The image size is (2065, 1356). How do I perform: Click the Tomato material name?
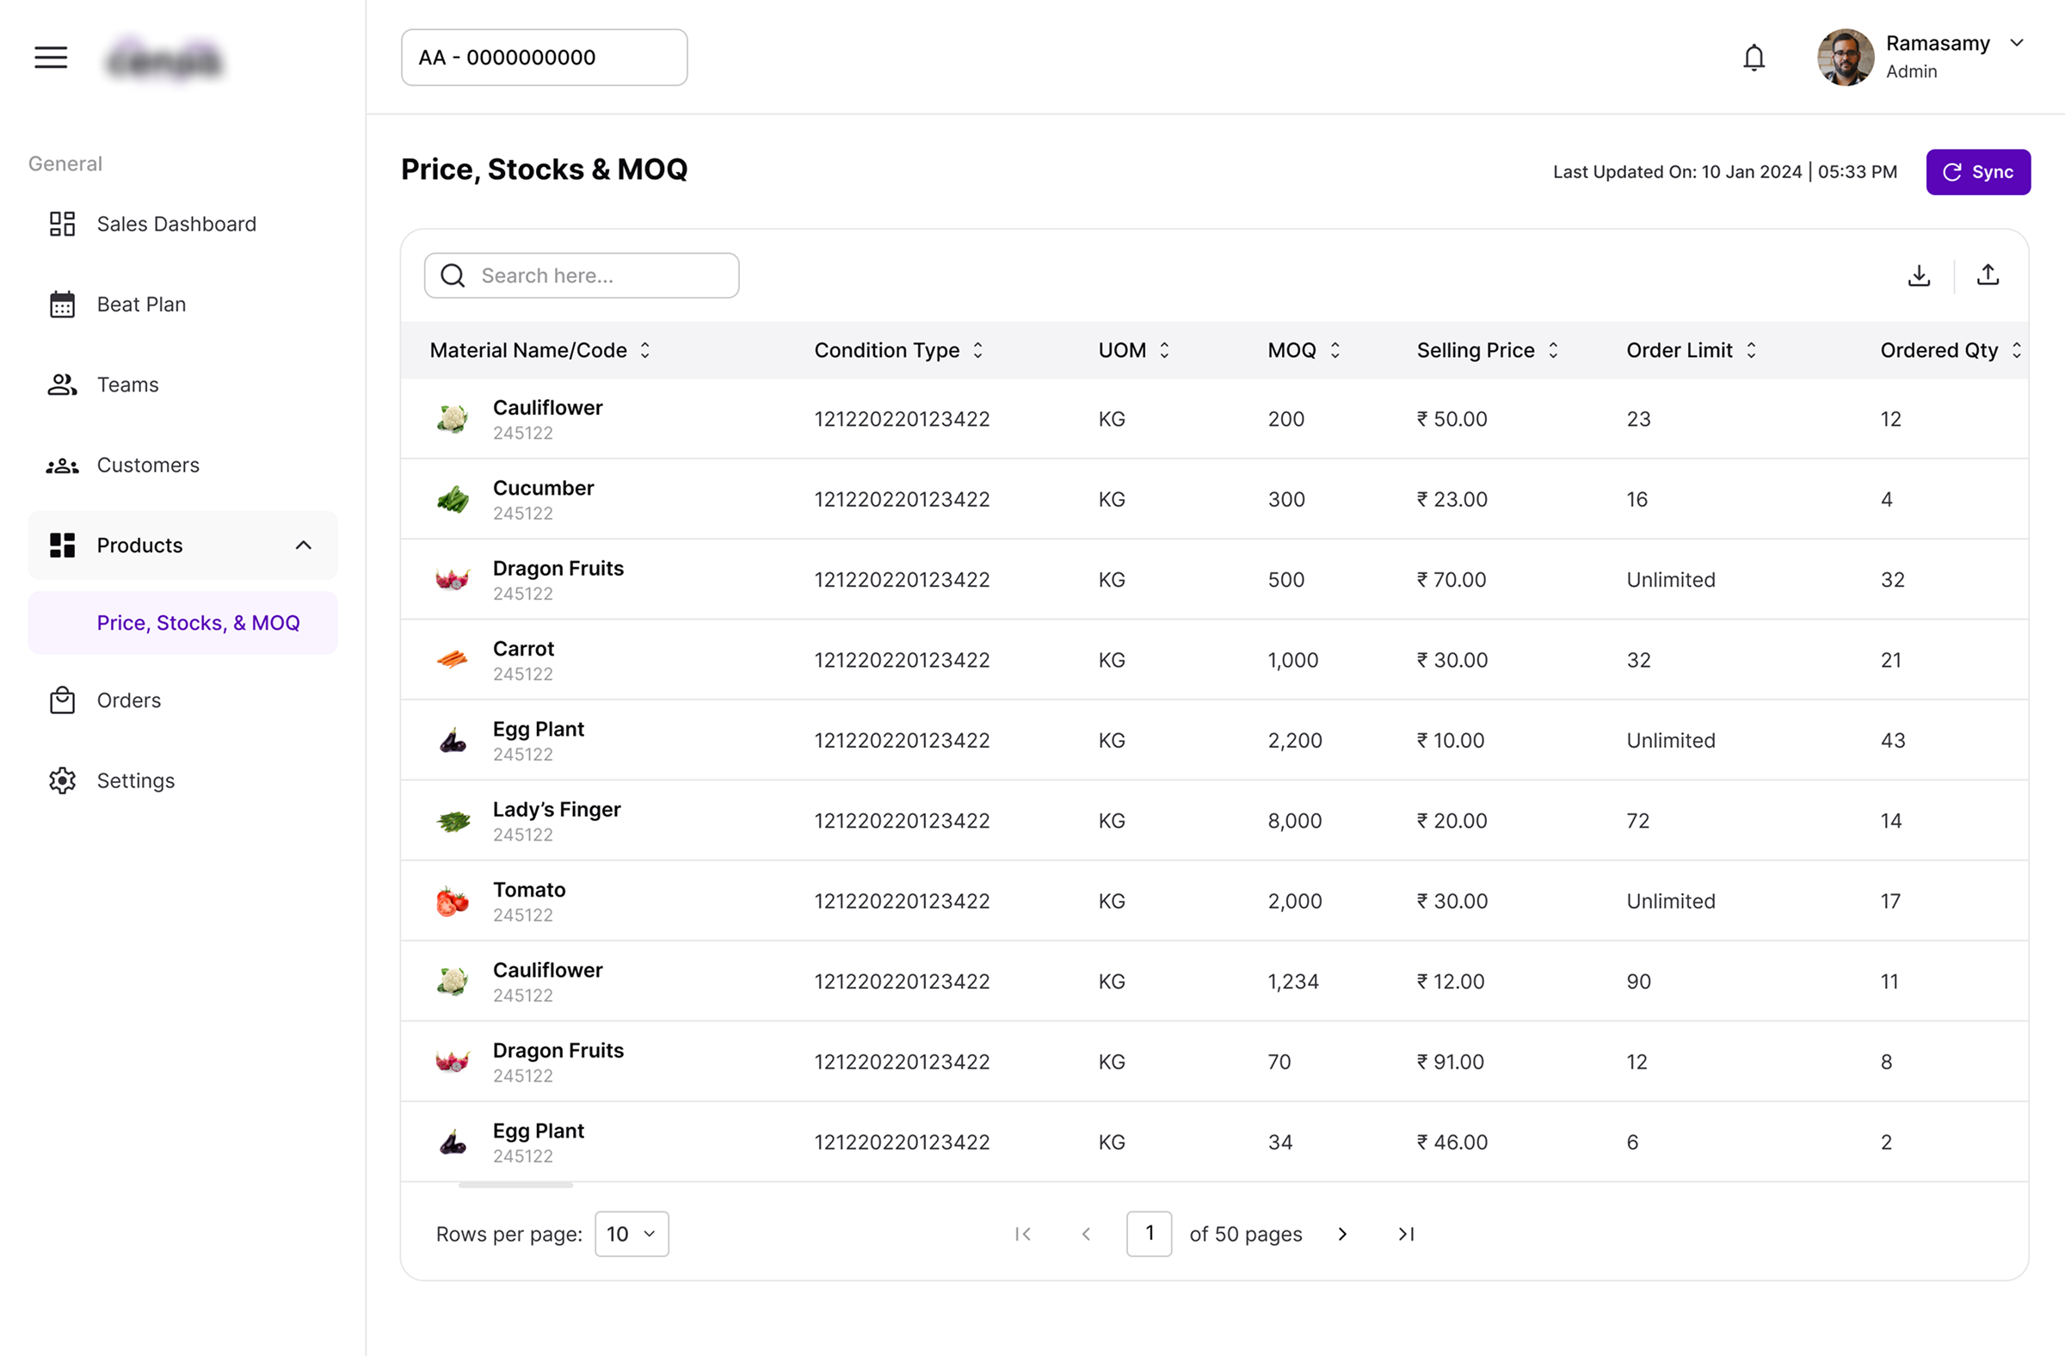pos(529,890)
